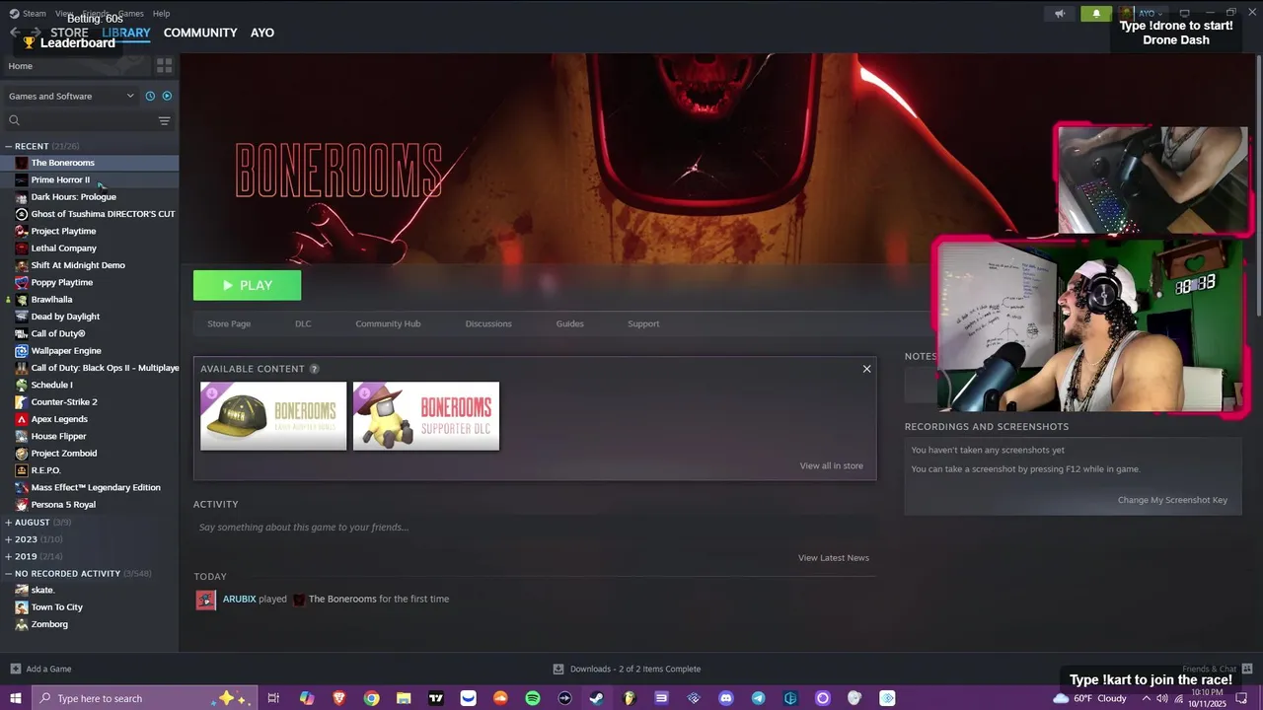This screenshot has width=1263, height=710.
Task: Click the green PLAY button
Action: coord(248,285)
